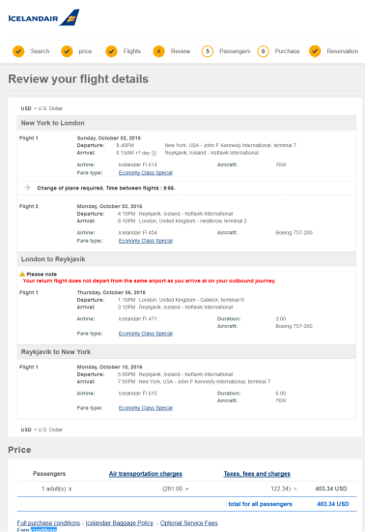Select the Reservation step label
The width and height of the screenshot is (365, 532).
point(343,51)
